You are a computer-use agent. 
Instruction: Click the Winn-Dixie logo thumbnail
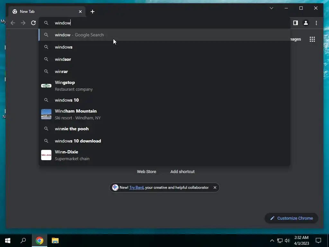[46, 155]
